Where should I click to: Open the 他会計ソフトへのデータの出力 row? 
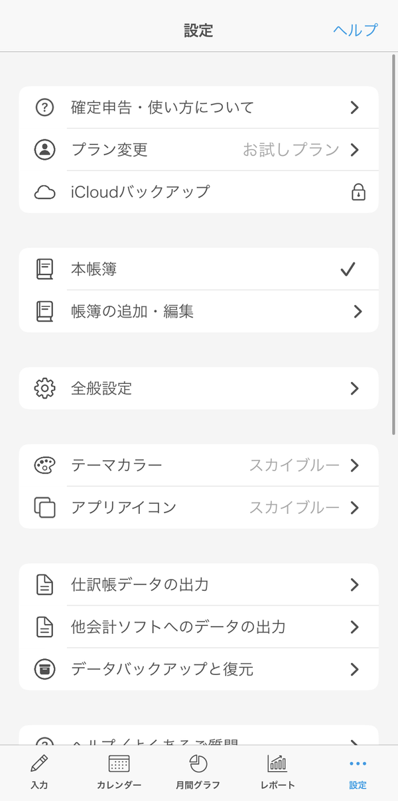click(199, 627)
